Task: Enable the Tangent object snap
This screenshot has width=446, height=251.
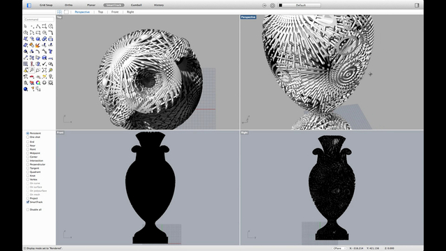Action: click(x=28, y=168)
